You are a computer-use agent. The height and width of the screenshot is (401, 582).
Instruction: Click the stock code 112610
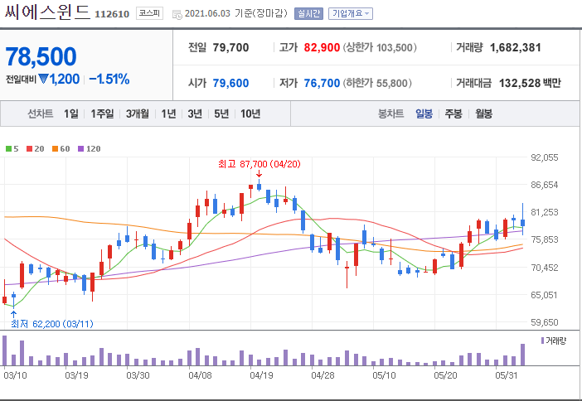tap(112, 14)
